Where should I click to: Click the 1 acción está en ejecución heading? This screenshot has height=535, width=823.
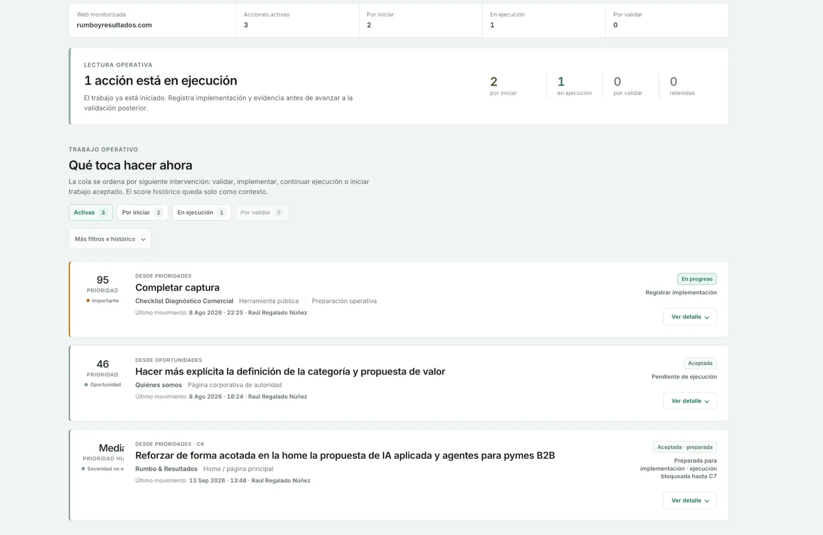pyautogui.click(x=160, y=81)
